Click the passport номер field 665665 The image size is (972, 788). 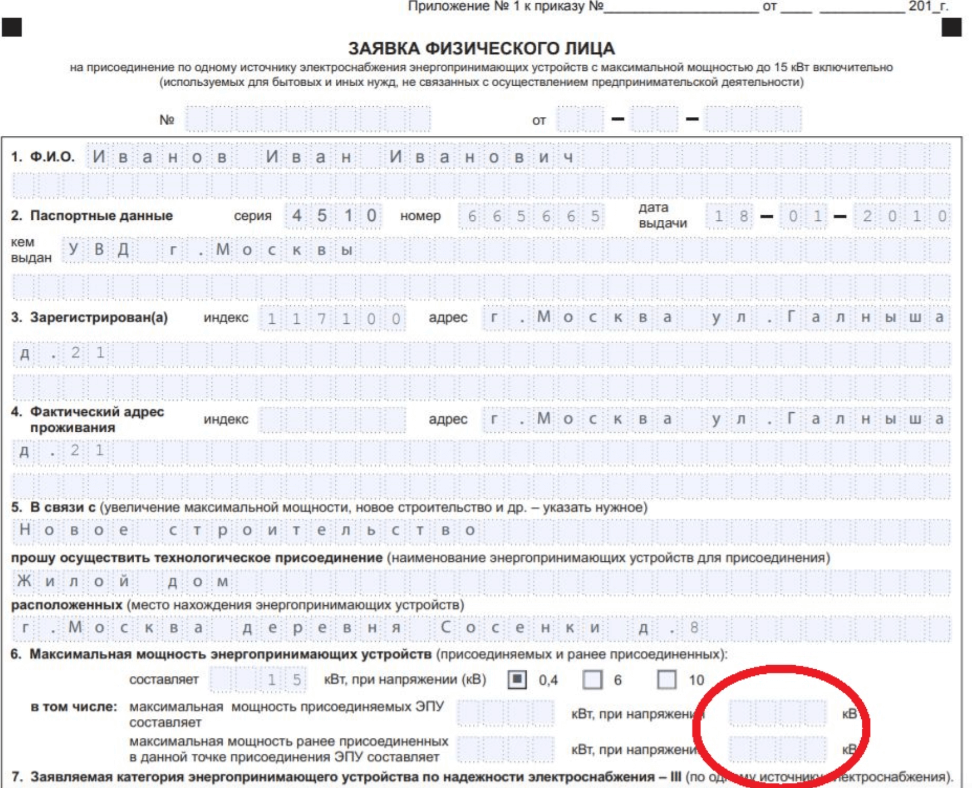point(531,216)
